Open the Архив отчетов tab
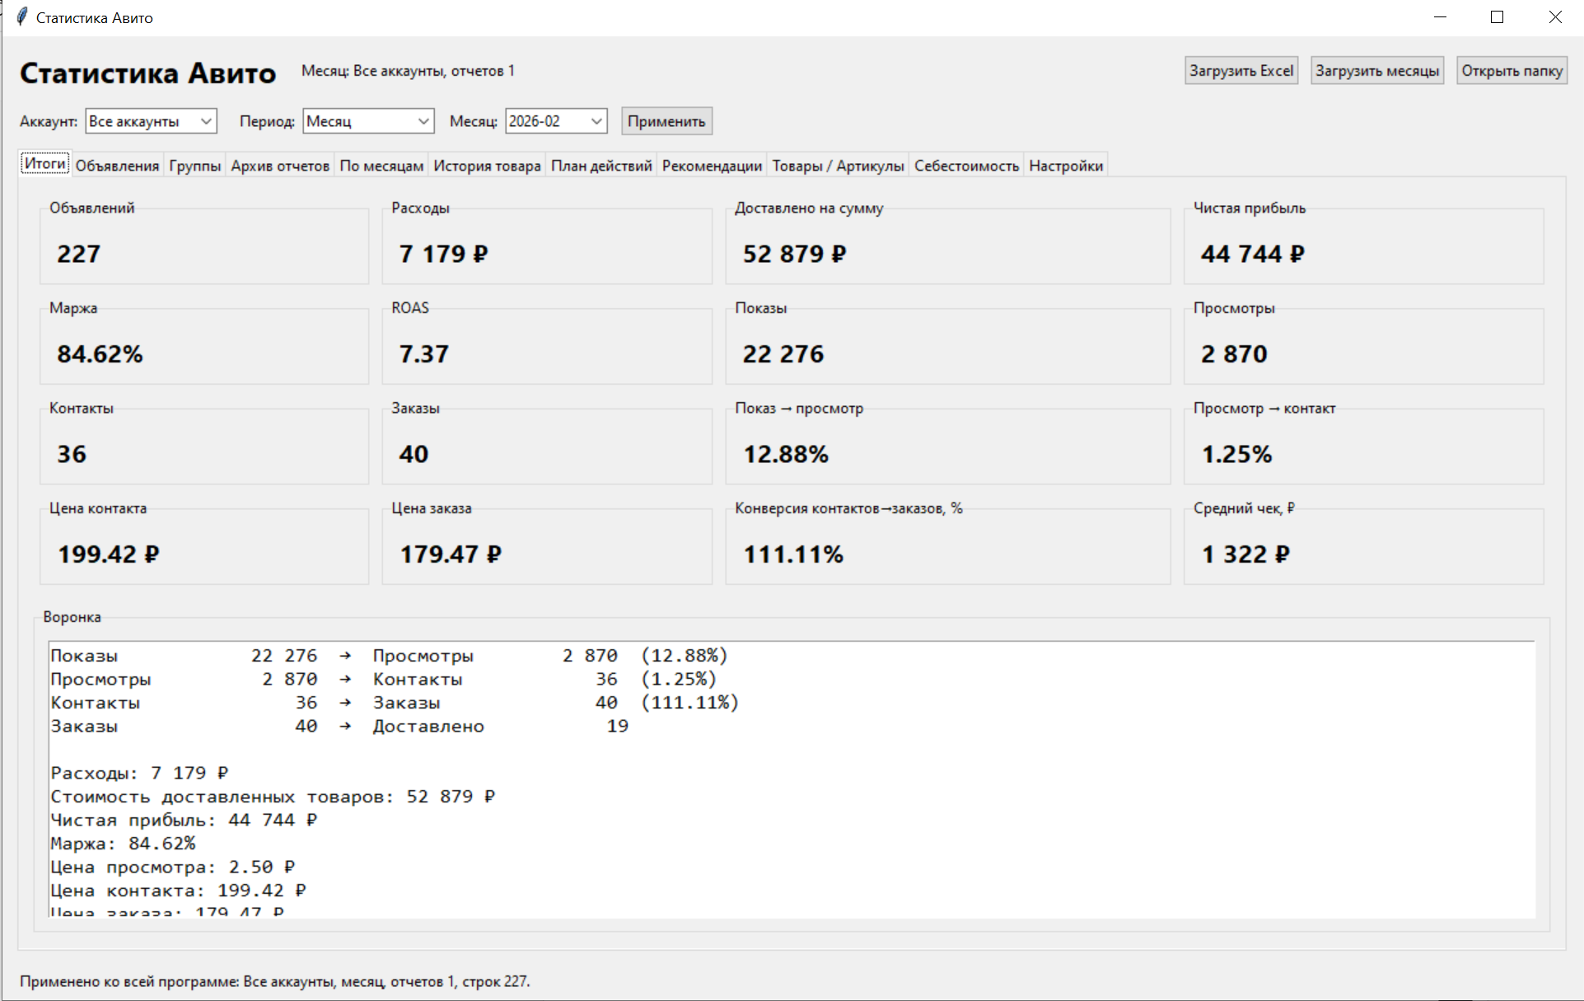 pyautogui.click(x=280, y=166)
